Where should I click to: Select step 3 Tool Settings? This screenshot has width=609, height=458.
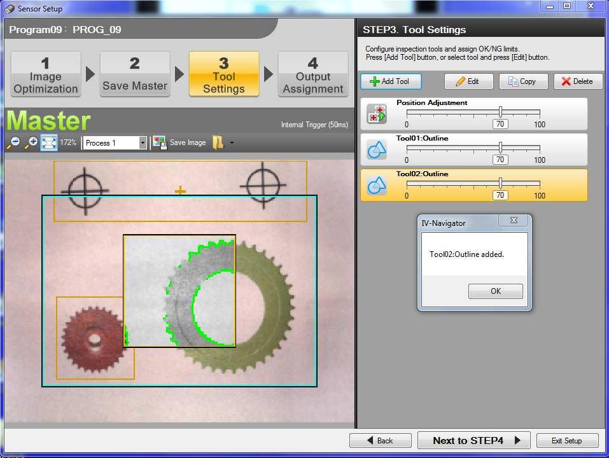224,74
